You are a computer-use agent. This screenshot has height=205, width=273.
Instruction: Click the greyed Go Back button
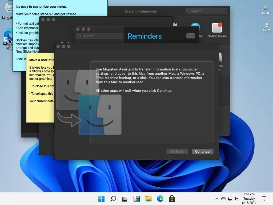(177, 152)
